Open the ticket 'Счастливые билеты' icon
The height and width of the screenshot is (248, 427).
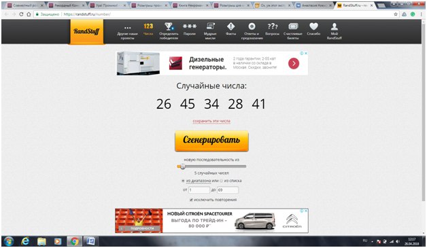click(x=293, y=26)
